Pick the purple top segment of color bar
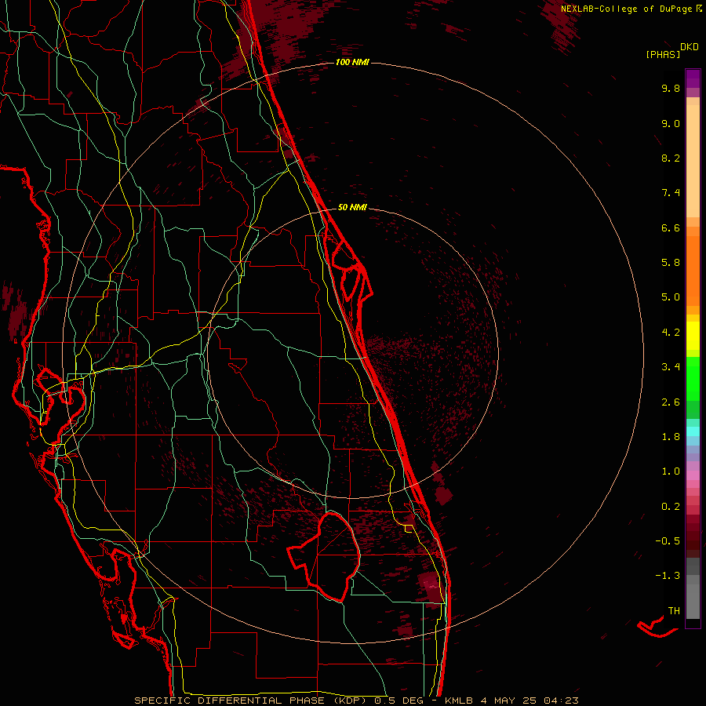Image resolution: width=706 pixels, height=706 pixels. [693, 78]
